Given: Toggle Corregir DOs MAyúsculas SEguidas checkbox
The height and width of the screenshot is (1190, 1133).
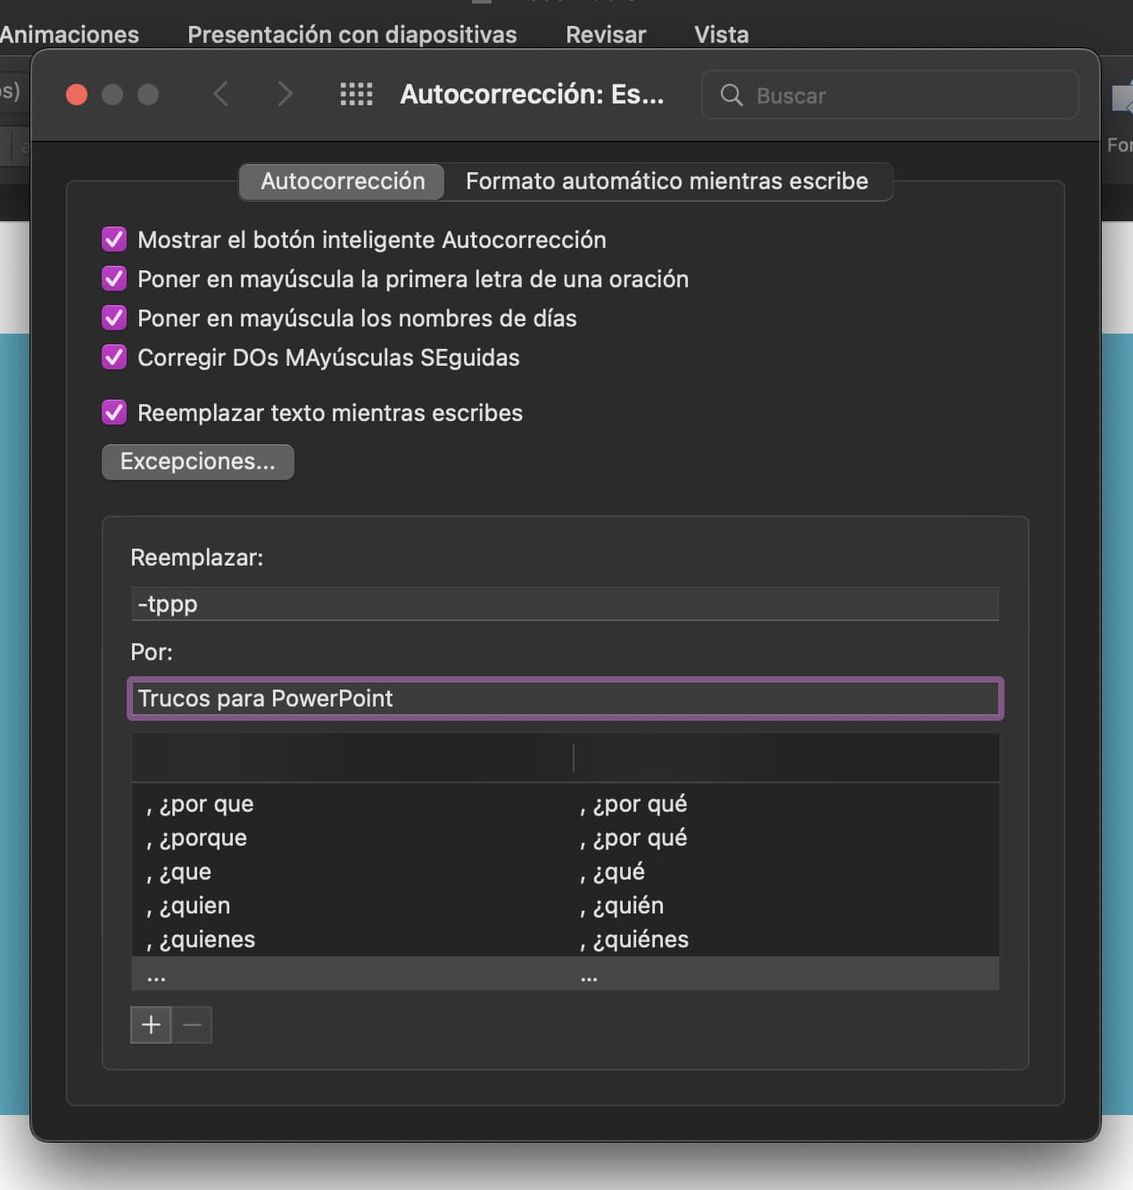Looking at the screenshot, I should click(x=114, y=357).
